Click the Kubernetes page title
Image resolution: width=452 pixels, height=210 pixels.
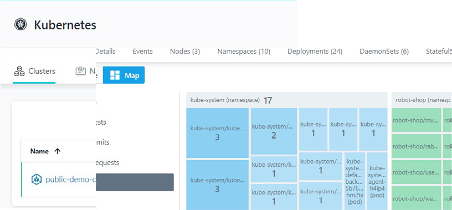(x=65, y=25)
